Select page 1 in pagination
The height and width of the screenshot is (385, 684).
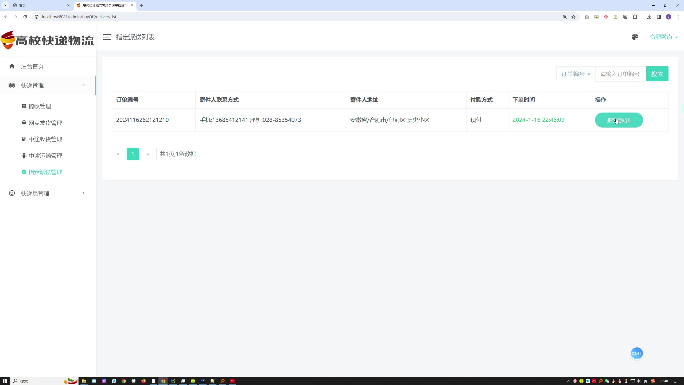133,154
